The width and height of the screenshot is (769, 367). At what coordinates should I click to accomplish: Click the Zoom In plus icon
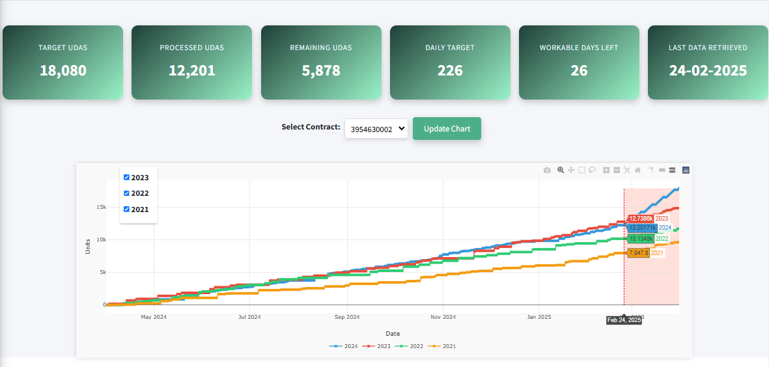(606, 170)
